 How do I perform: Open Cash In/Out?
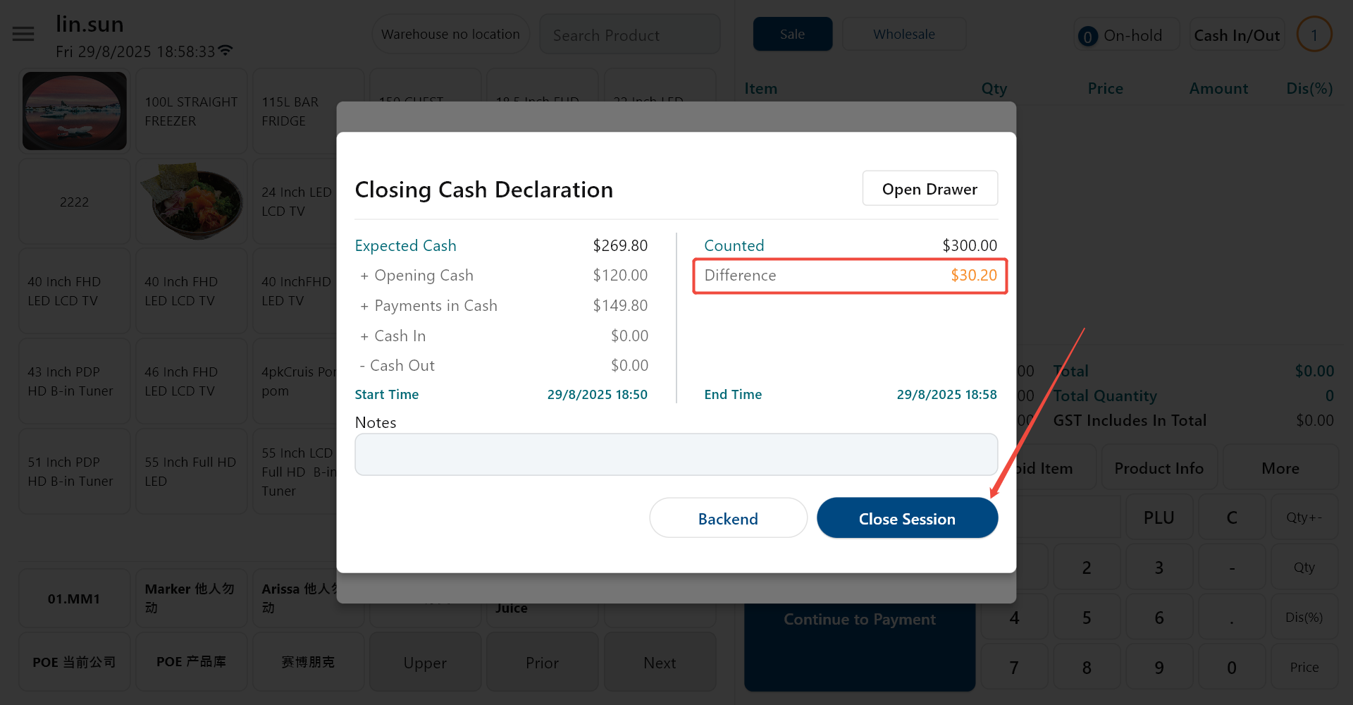tap(1237, 35)
